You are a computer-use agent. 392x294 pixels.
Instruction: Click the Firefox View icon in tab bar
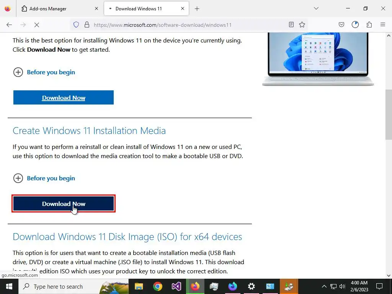click(8, 8)
